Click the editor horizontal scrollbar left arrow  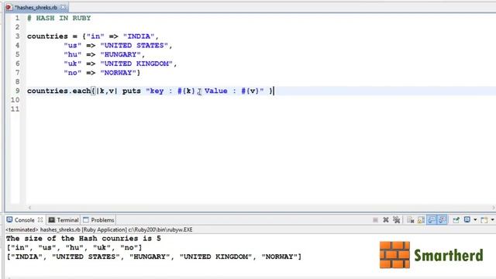pos(29,208)
